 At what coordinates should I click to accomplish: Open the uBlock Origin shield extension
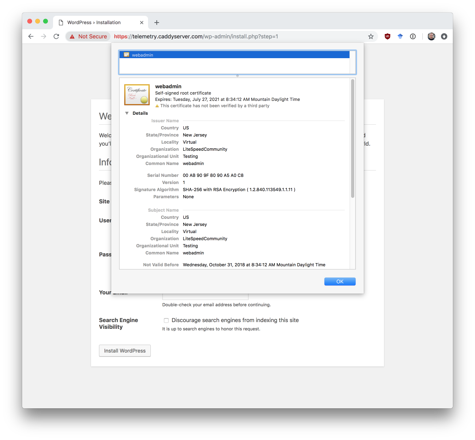[388, 36]
